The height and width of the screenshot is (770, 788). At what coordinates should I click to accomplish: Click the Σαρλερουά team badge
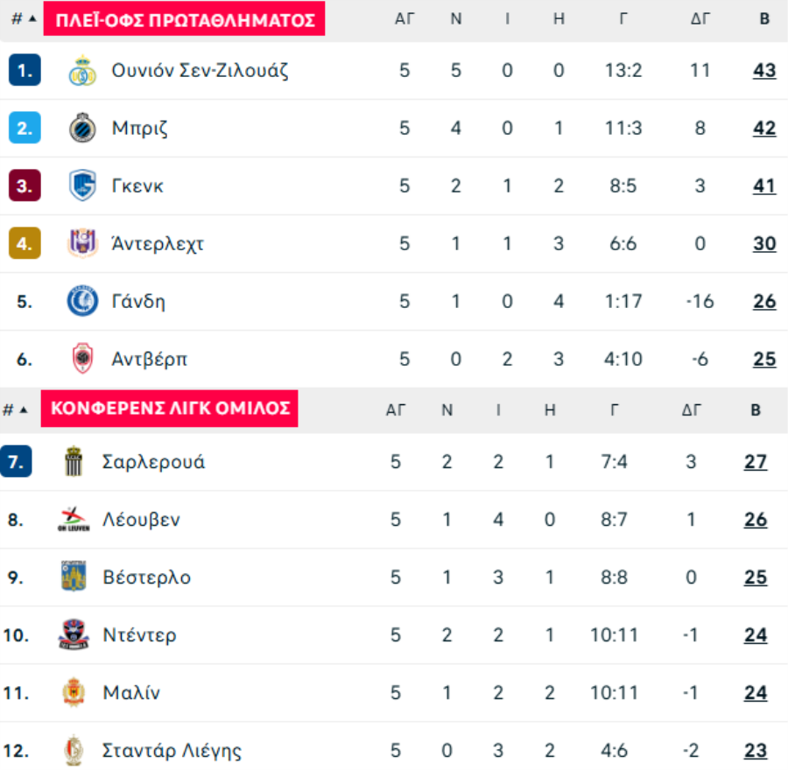click(74, 461)
